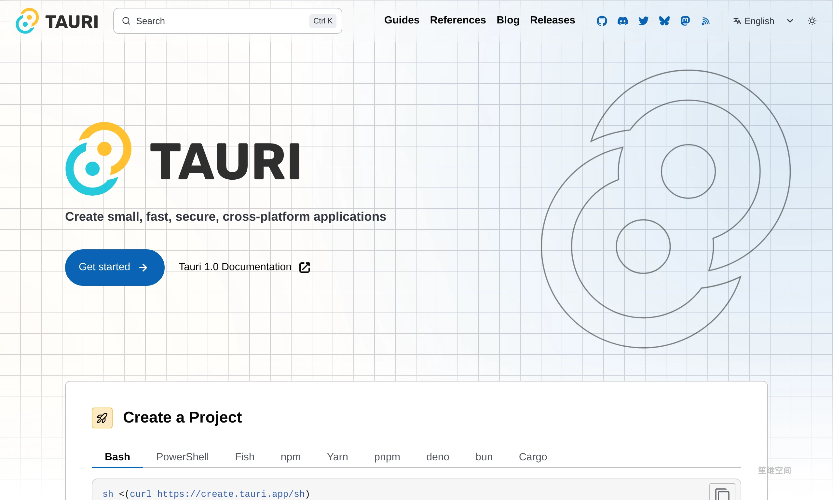Open the Guides nav item
833x500 pixels.
tap(402, 20)
